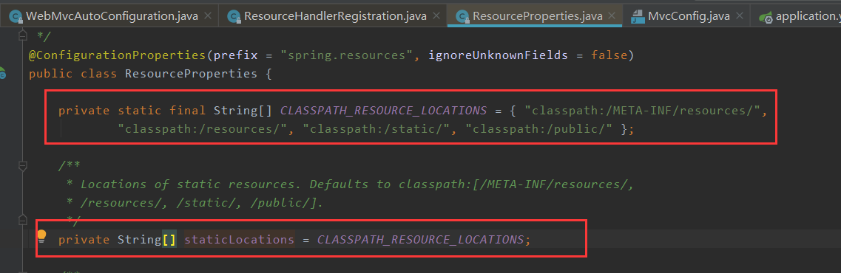This screenshot has height=273, width=841.
Task: Click the "classpath:/META-INF/resources/" string
Action: tap(643, 110)
